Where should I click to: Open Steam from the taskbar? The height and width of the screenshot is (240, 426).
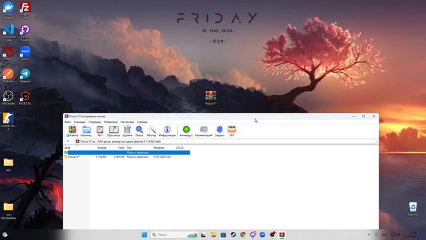click(x=233, y=235)
